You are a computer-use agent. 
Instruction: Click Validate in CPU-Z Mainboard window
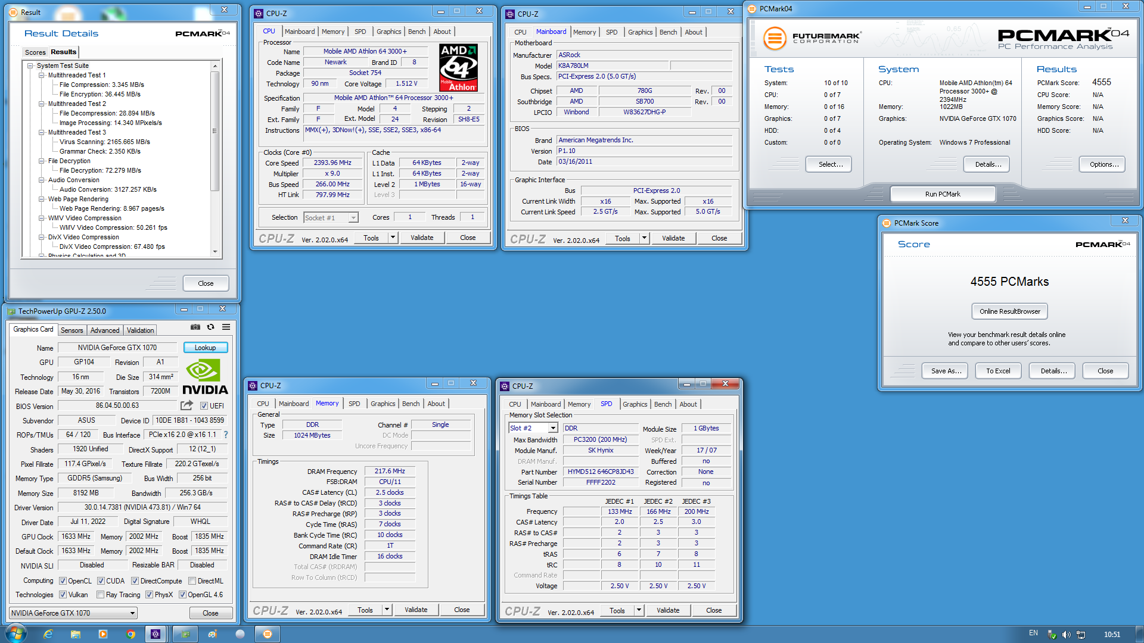coord(673,238)
